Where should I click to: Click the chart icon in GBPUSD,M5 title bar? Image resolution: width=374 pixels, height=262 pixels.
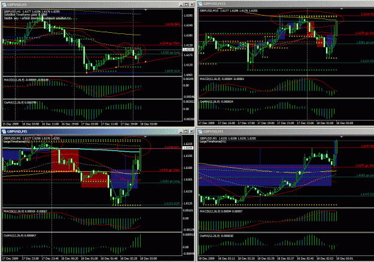(x=4, y=131)
